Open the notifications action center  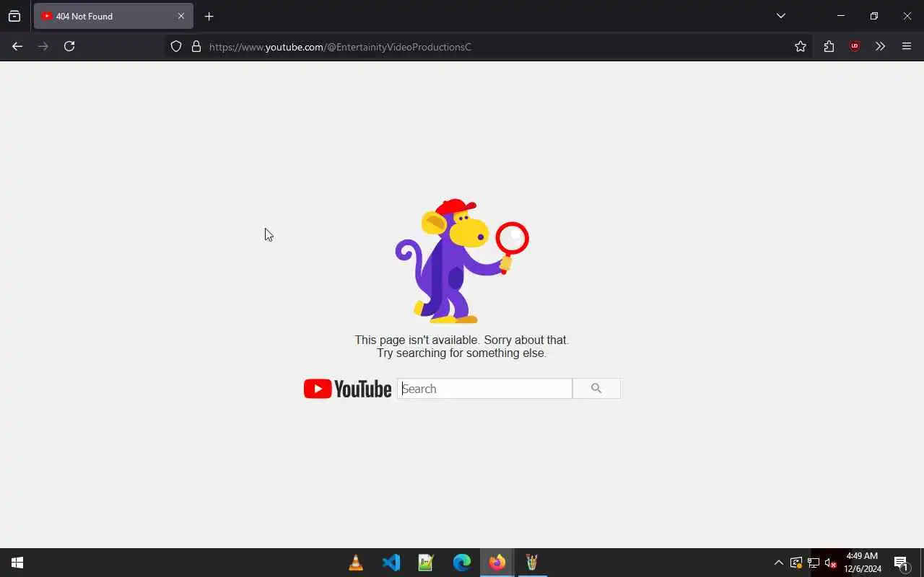point(901,563)
